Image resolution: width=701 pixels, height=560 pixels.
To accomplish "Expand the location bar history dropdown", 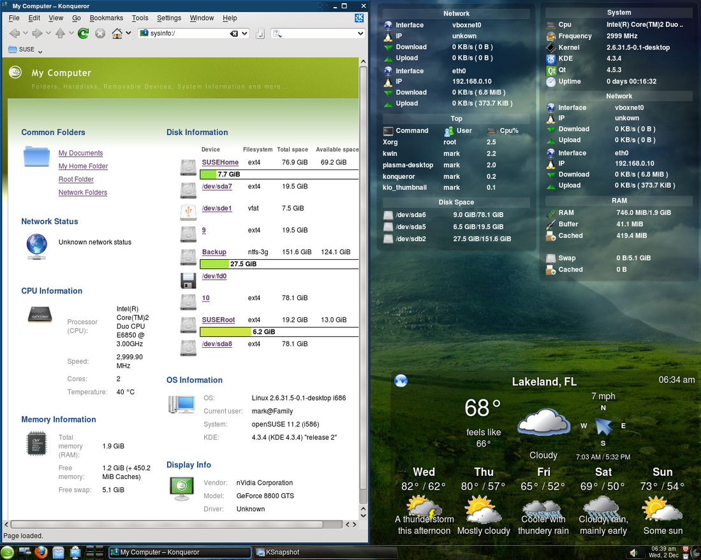I will 244,34.
